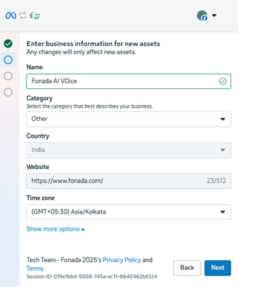Click the Website label

[38, 167]
